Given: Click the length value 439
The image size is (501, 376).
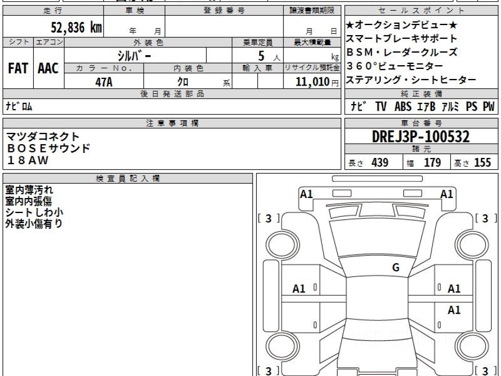Looking at the screenshot, I should (380, 163).
